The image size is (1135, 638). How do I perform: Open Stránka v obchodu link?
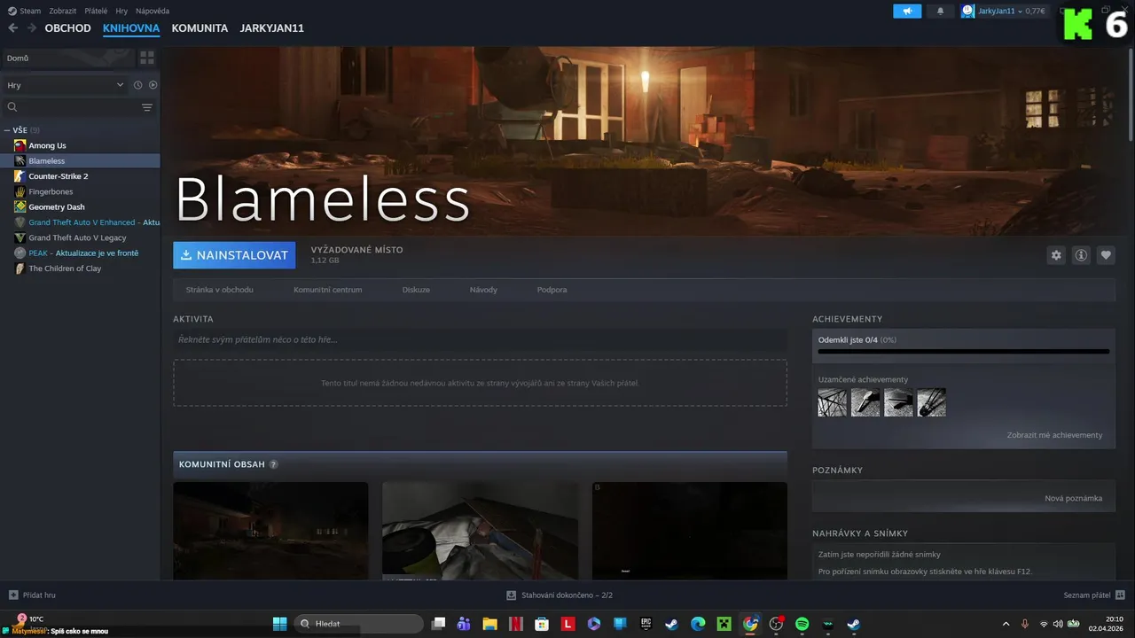click(x=220, y=290)
